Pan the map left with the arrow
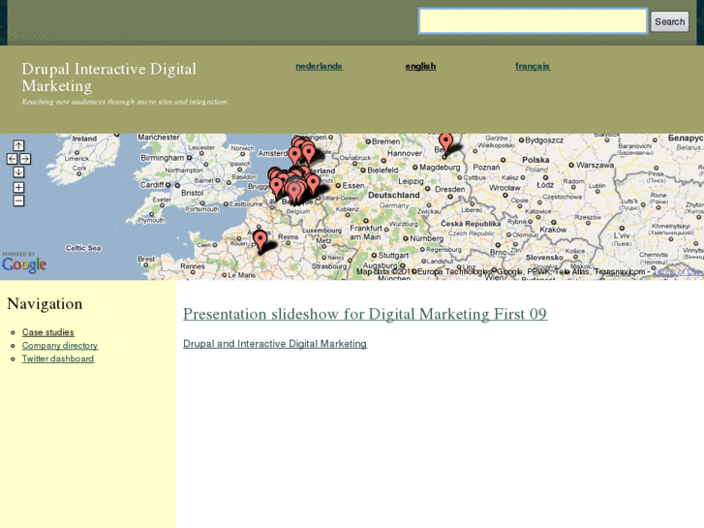Viewport: 704px width, 528px height. pos(13,159)
